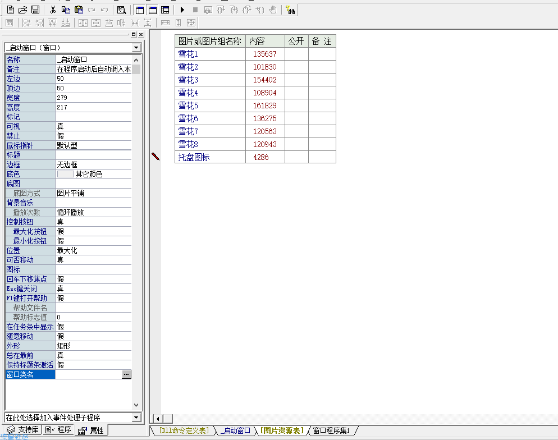This screenshot has height=440, width=558.
Task: Save using the floppy disk icon
Action: (x=35, y=10)
